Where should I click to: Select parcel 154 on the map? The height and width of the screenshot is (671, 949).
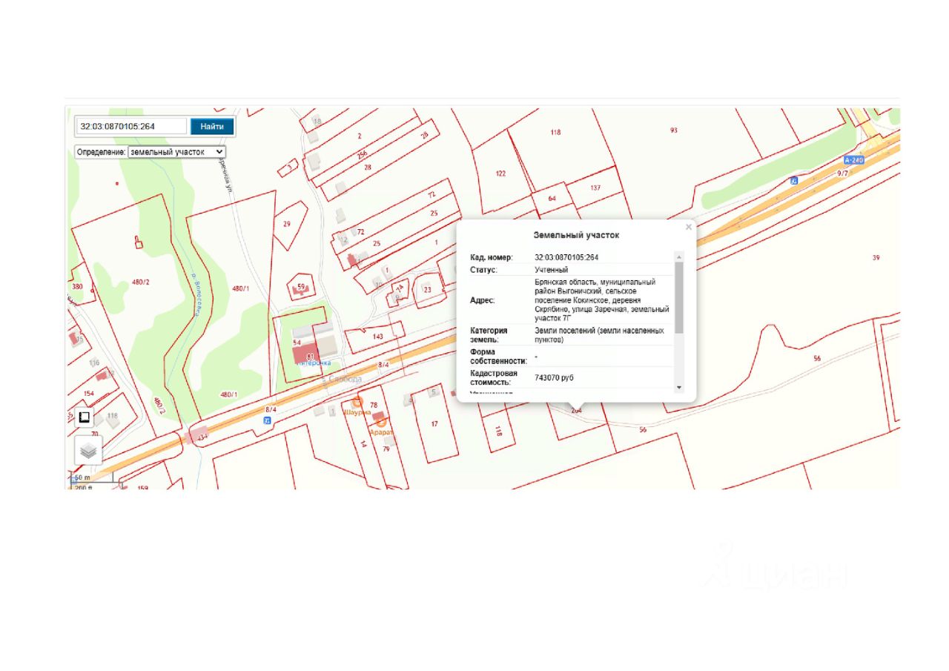[89, 394]
